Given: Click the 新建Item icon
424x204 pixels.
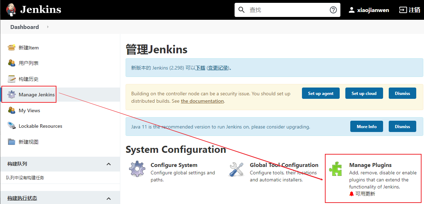Looking at the screenshot, I should 12,48.
